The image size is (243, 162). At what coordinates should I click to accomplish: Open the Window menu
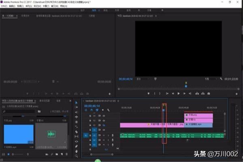[x=55, y=6]
